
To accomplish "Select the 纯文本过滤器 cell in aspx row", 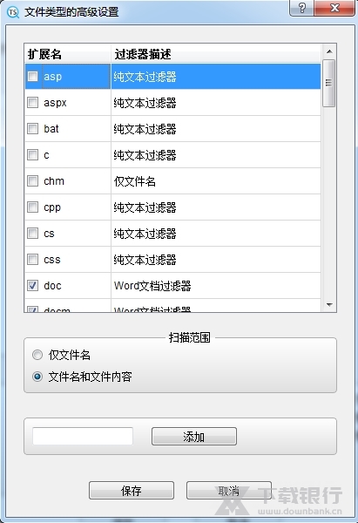I will pos(216,103).
